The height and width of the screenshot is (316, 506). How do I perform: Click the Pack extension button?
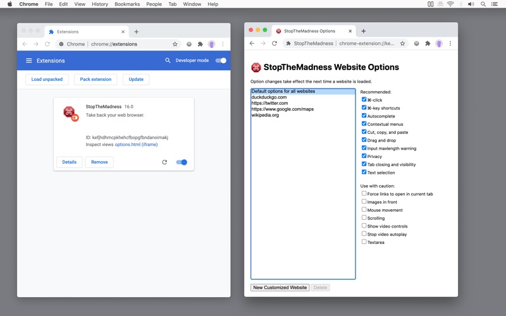click(96, 80)
